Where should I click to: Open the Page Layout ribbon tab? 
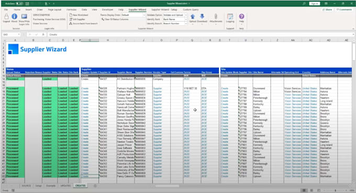click(55, 10)
